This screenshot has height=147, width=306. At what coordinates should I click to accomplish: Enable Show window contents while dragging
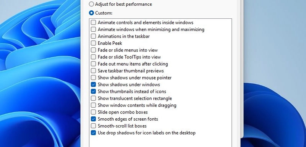(x=93, y=105)
